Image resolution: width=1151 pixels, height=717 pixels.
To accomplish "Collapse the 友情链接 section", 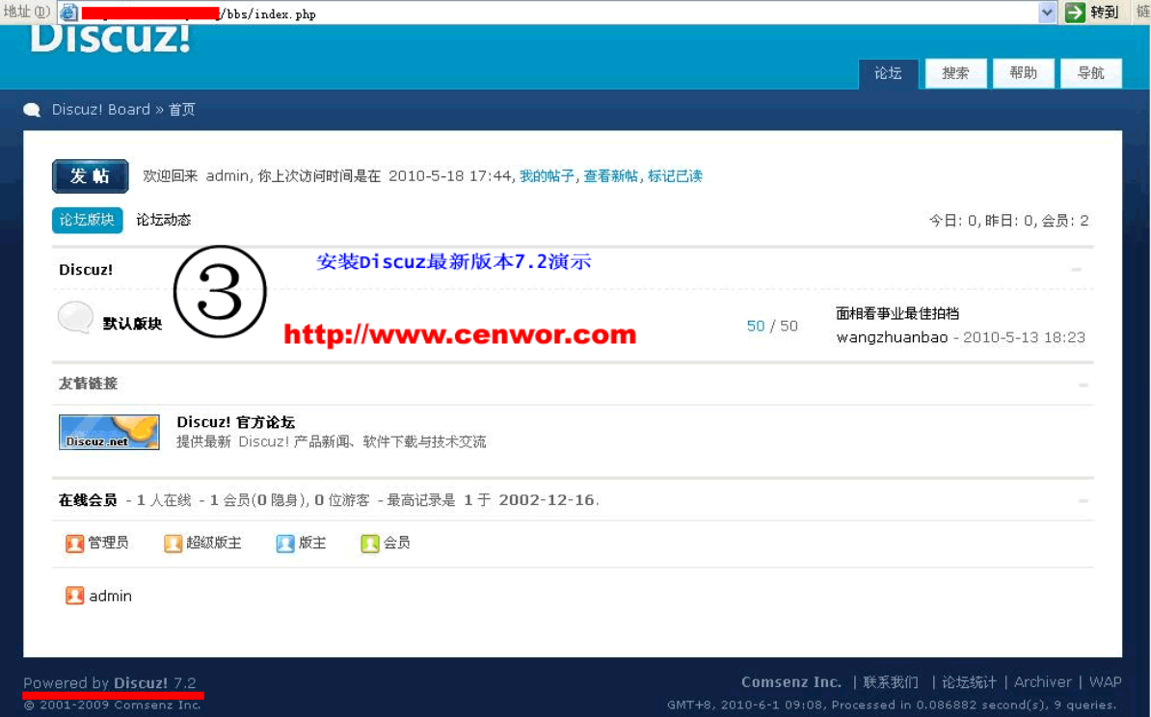I will (x=1083, y=385).
